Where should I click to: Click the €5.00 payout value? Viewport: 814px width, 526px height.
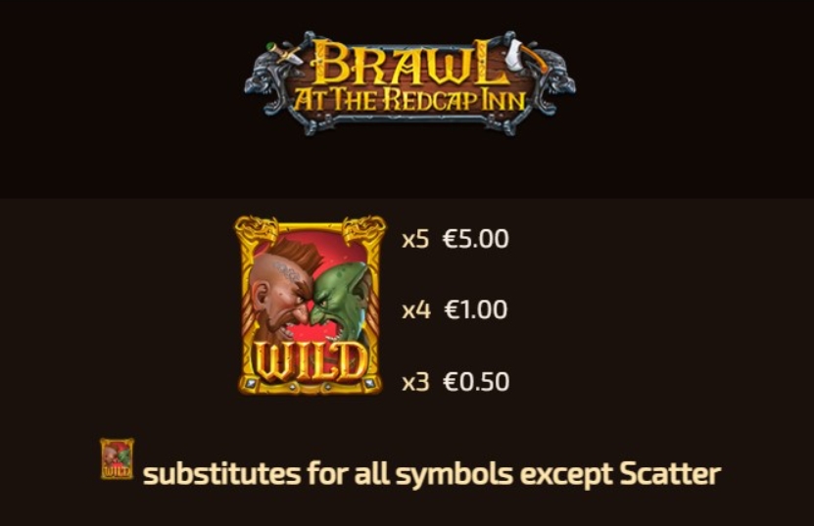pyautogui.click(x=475, y=239)
